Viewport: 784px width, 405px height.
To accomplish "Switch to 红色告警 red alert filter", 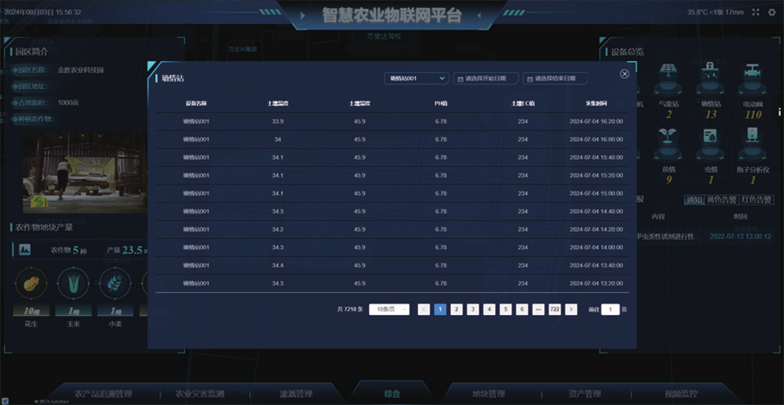I will (755, 200).
